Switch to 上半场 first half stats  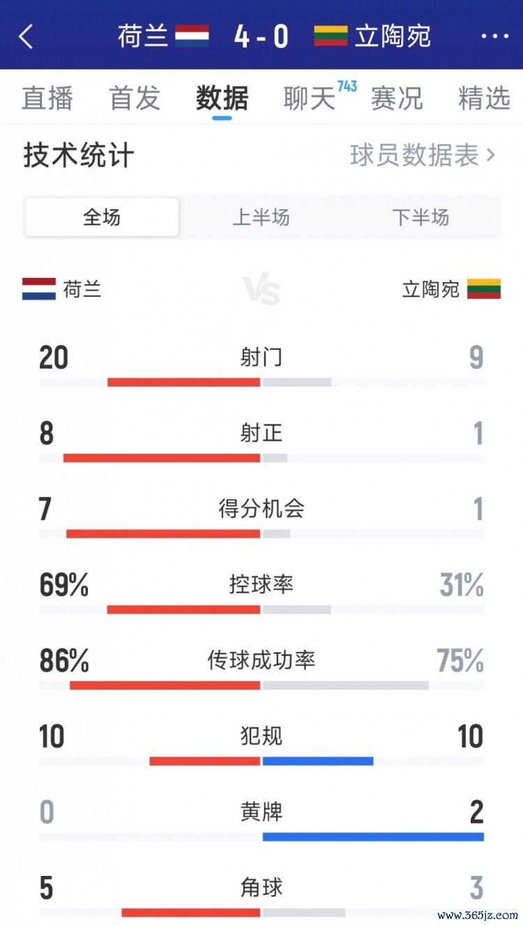(x=261, y=217)
